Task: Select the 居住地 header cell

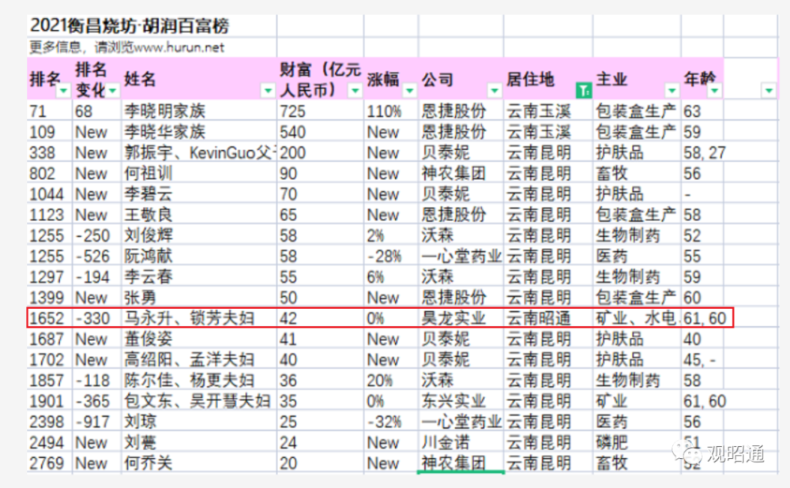Action: pyautogui.click(x=548, y=79)
